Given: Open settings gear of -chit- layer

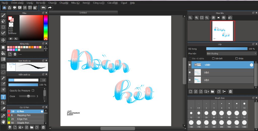Looking at the screenshot, I should 251,65.
